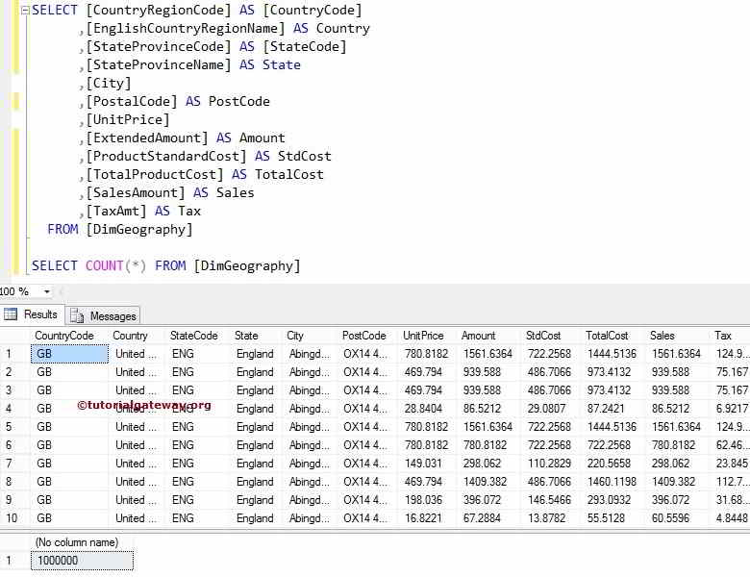Click the Results tab grid icon
The width and height of the screenshot is (750, 577).
pyautogui.click(x=11, y=314)
